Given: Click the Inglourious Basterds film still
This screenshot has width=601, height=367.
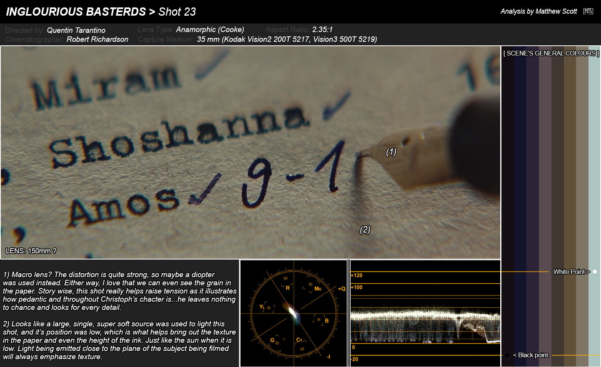Looking at the screenshot, I should pyautogui.click(x=250, y=152).
